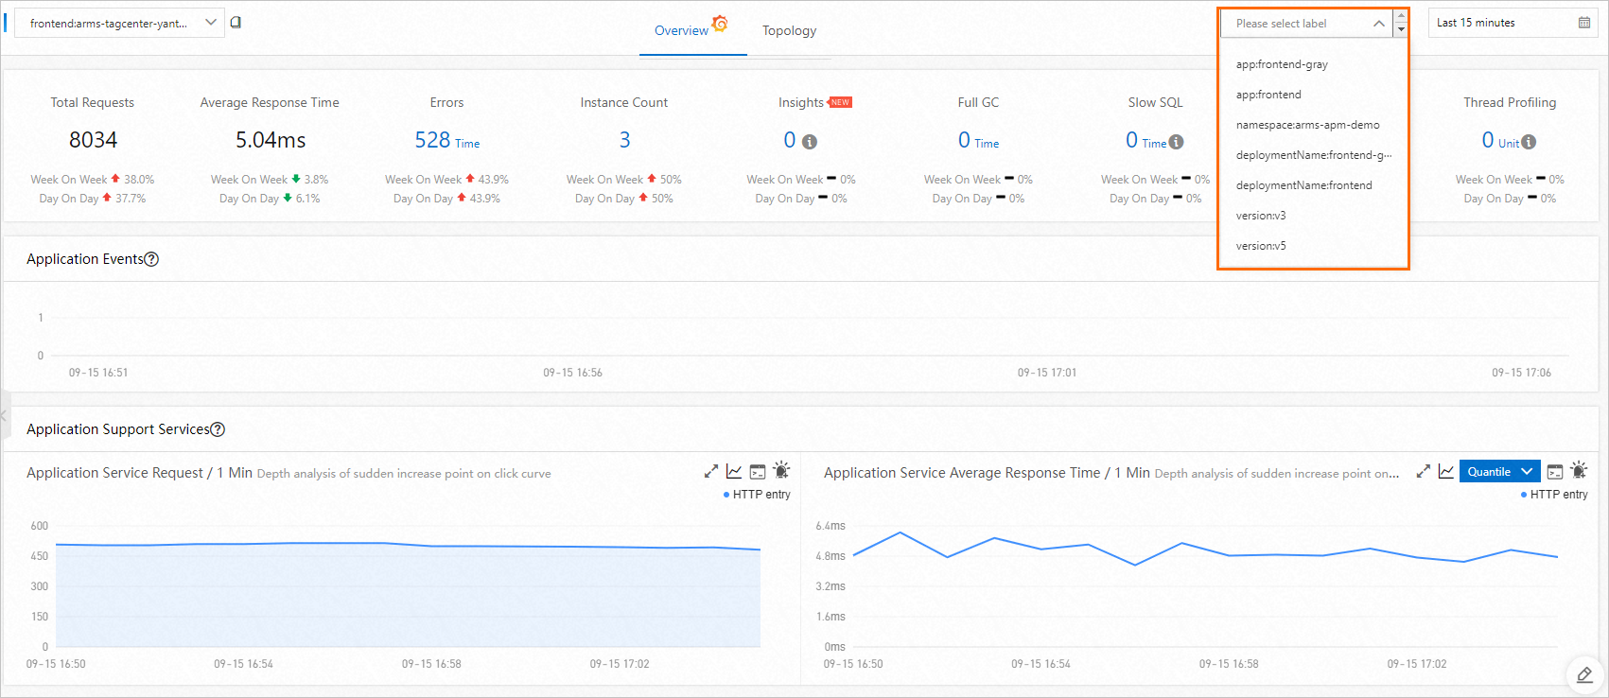Open help icon next to Application Support Services
The image size is (1609, 698).
point(218,429)
